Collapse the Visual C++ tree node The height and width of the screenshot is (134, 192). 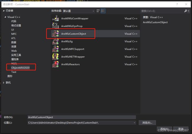pyautogui.click(x=5, y=17)
